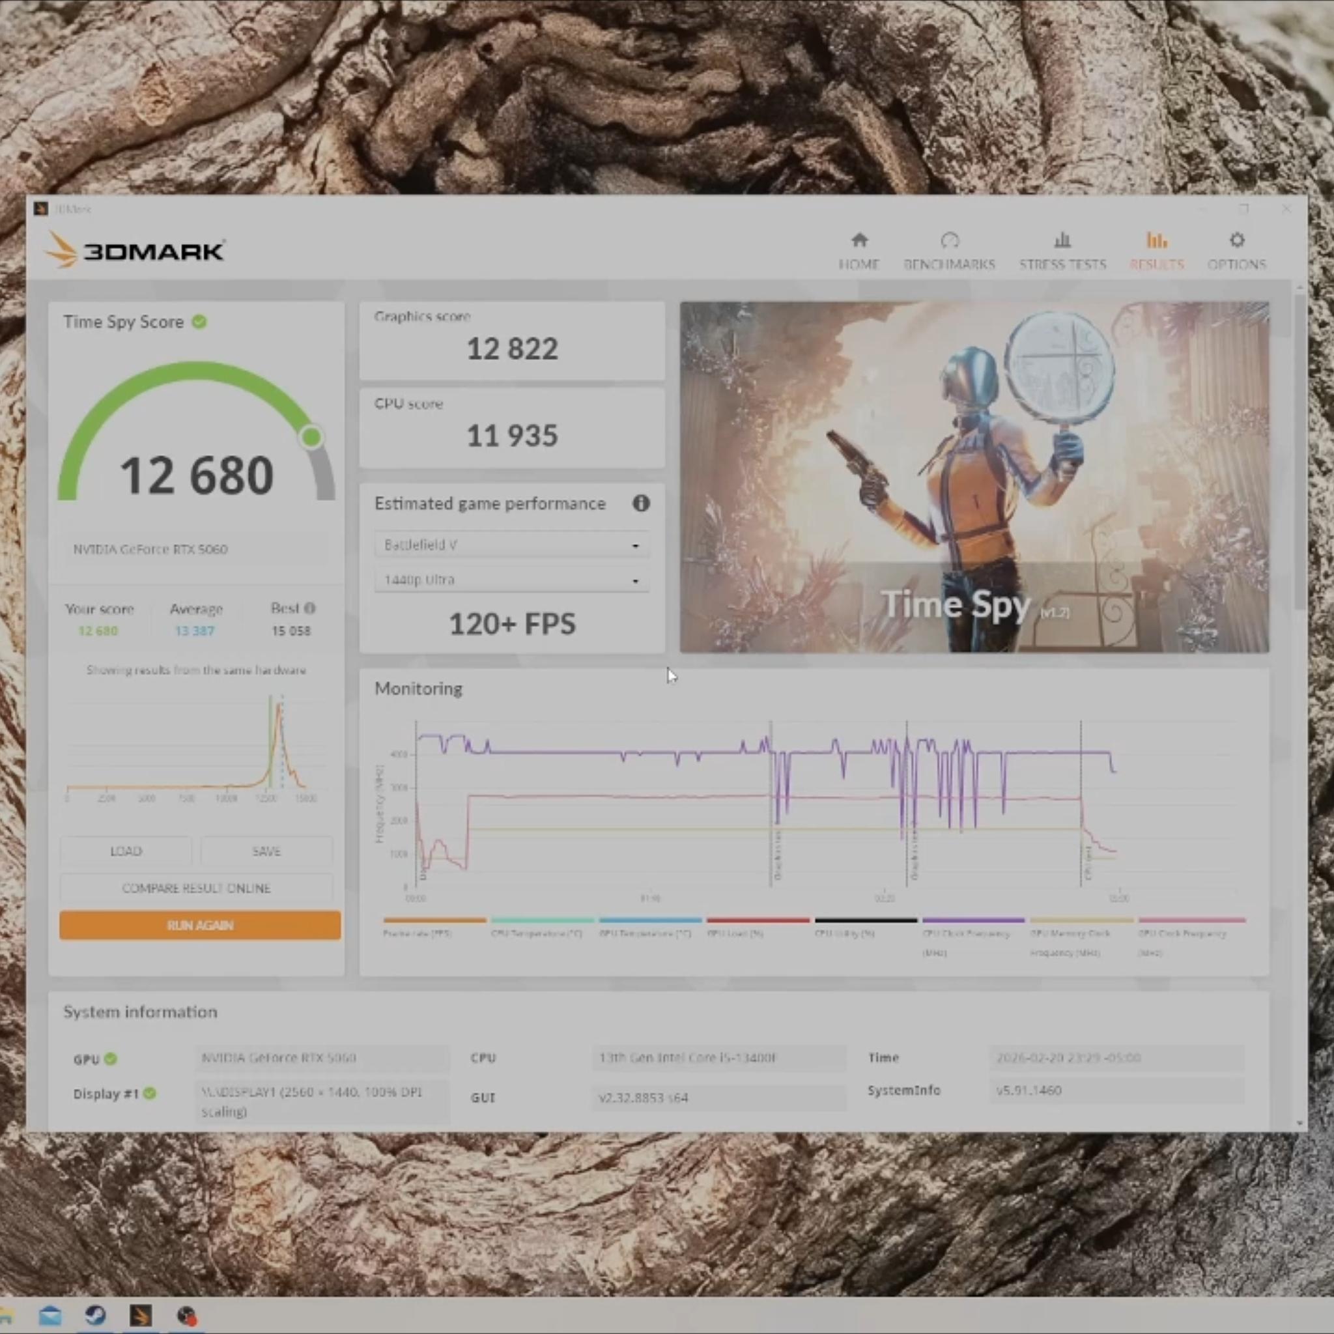
Task: Click the Time value field
Action: point(1116,1058)
